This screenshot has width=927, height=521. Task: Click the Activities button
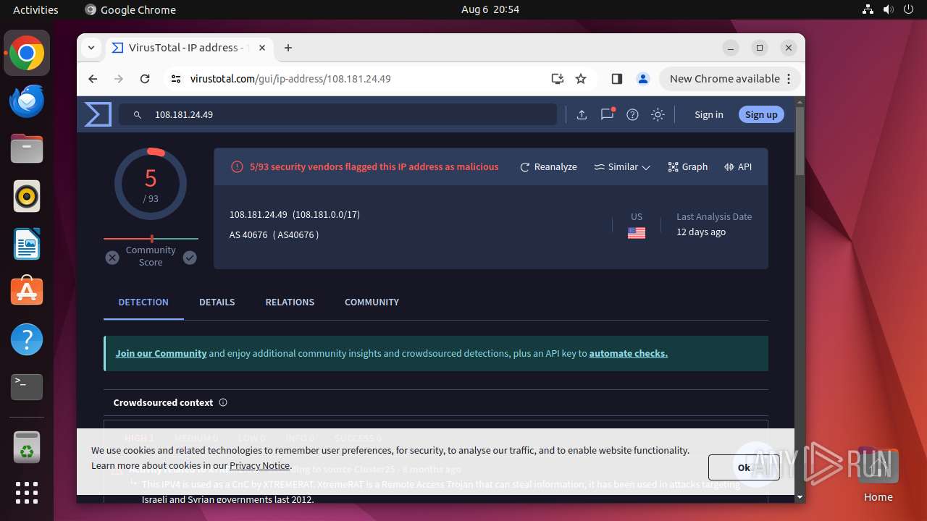(35, 9)
